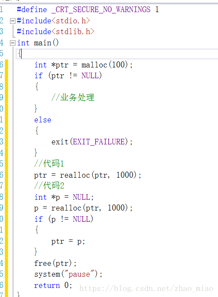Click the else keyword
This screenshot has height=297, width=218.
pyautogui.click(x=43, y=120)
